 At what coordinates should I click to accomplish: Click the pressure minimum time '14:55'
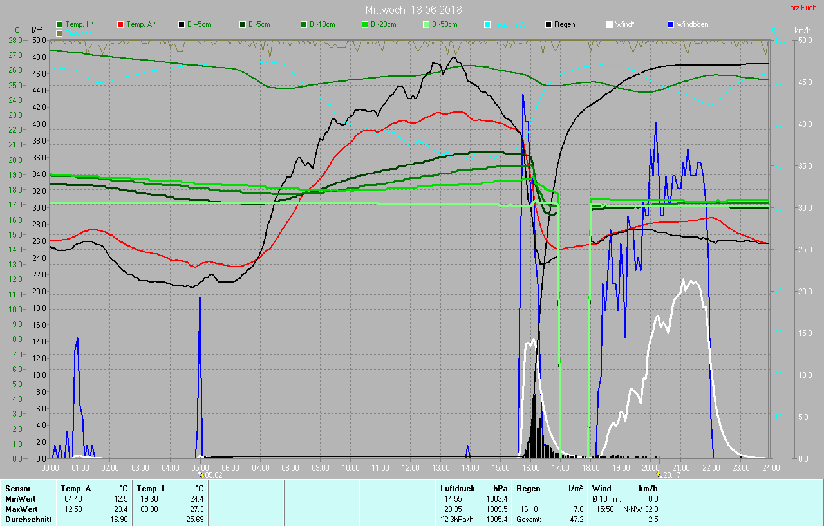coord(453,499)
